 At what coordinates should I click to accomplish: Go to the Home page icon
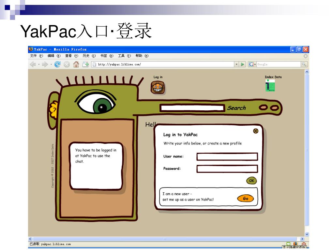(x=76, y=64)
